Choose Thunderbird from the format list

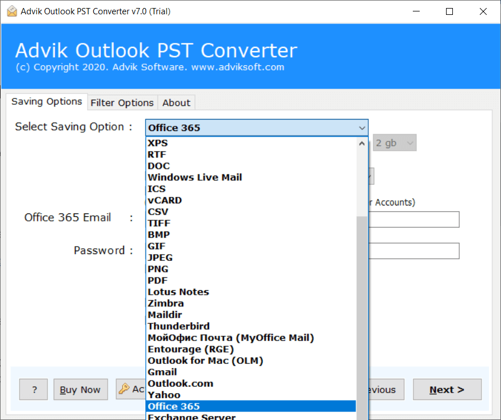pos(178,326)
